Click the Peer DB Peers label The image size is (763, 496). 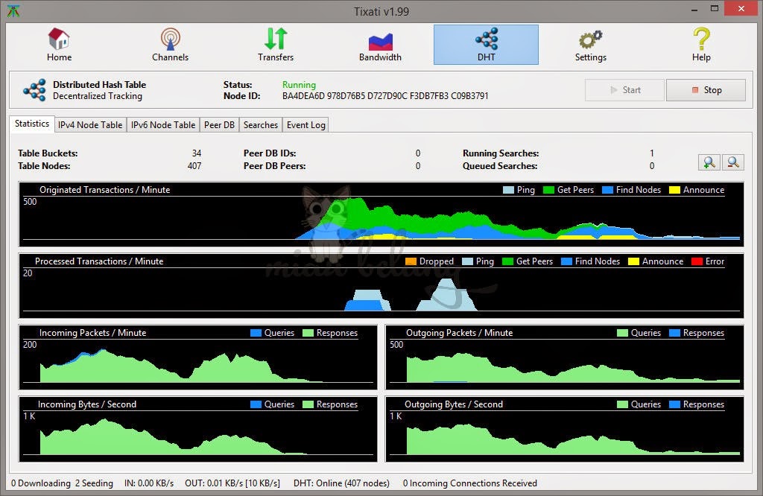[x=274, y=166]
